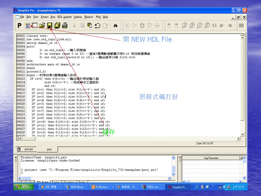
Task: Open the Web menu
Action: [x=98, y=17]
